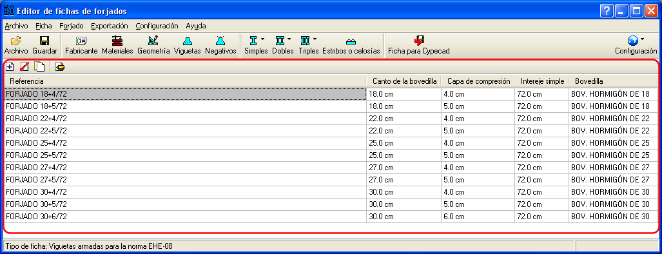Click the Viguetas toolbar icon

[x=188, y=41]
